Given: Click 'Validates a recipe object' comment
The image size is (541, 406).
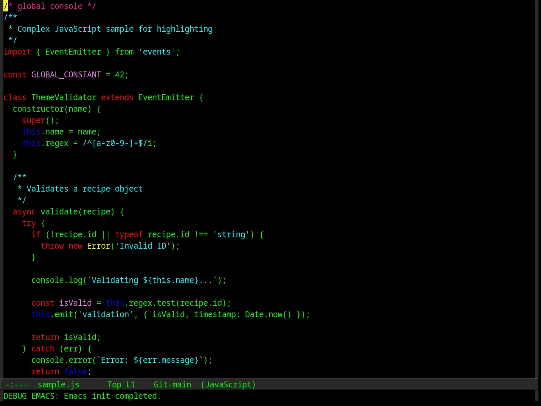Looking at the screenshot, I should pyautogui.click(x=85, y=189).
